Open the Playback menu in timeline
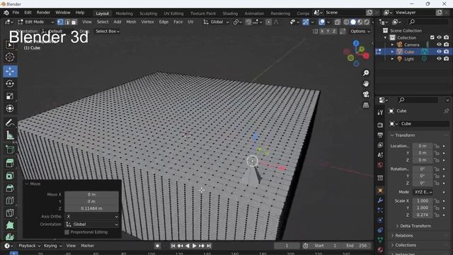This screenshot has width=453, height=255. [29, 246]
